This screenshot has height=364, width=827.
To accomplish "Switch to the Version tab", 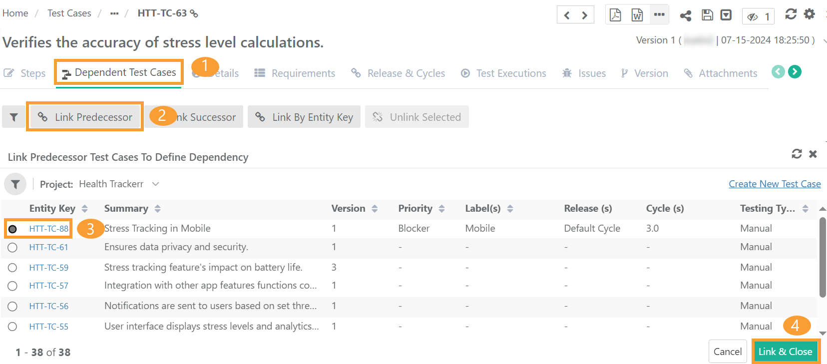I will [644, 73].
